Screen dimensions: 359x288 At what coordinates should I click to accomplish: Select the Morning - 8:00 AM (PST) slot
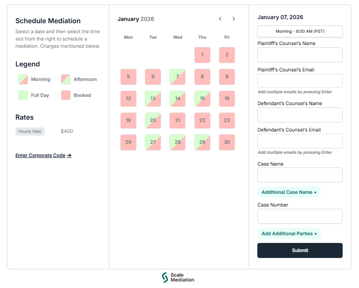[x=300, y=31]
